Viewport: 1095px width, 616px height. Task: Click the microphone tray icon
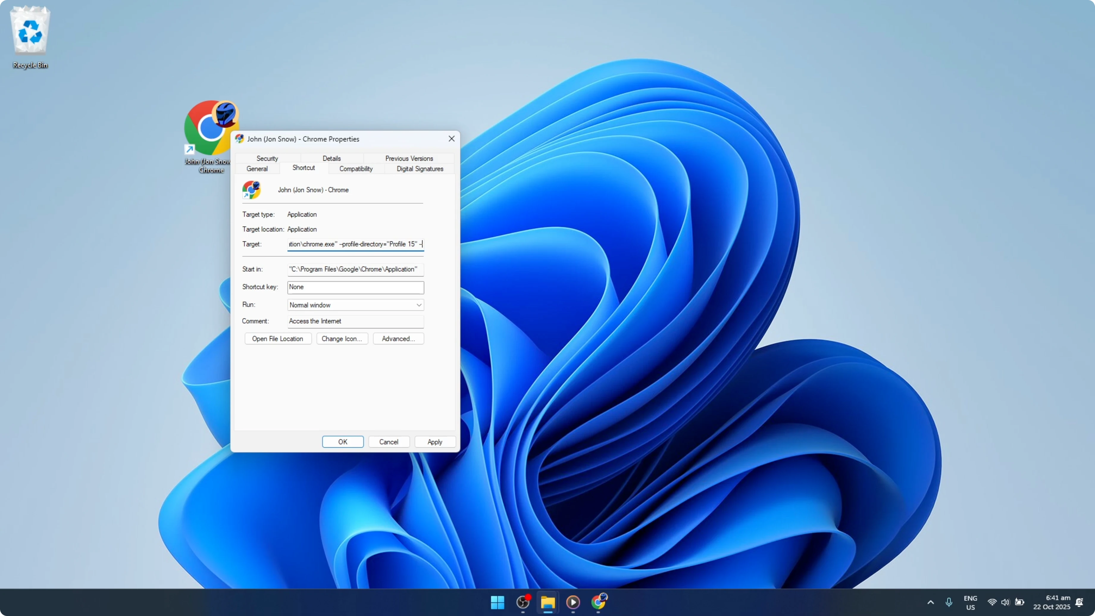[949, 602]
